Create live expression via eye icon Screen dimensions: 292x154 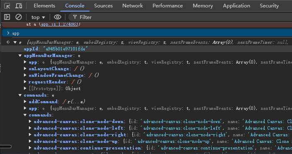[x=58, y=17]
